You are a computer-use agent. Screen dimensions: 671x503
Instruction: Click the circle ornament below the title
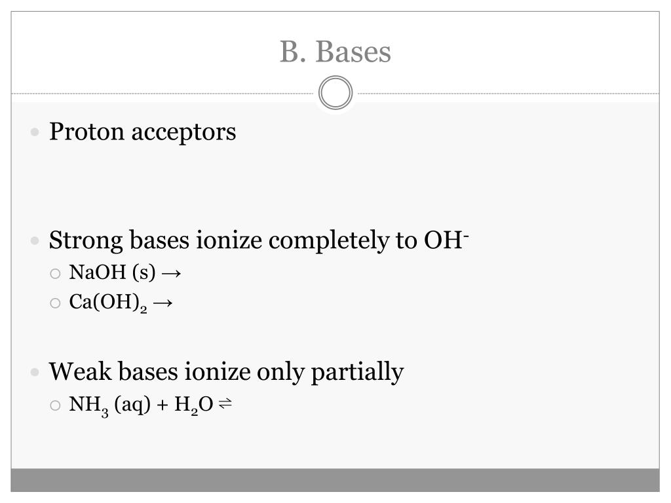point(335,93)
